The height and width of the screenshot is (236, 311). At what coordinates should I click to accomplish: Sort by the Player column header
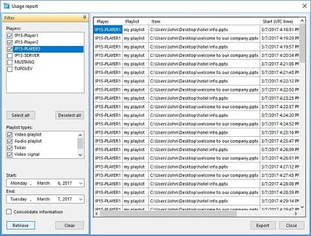(108, 21)
